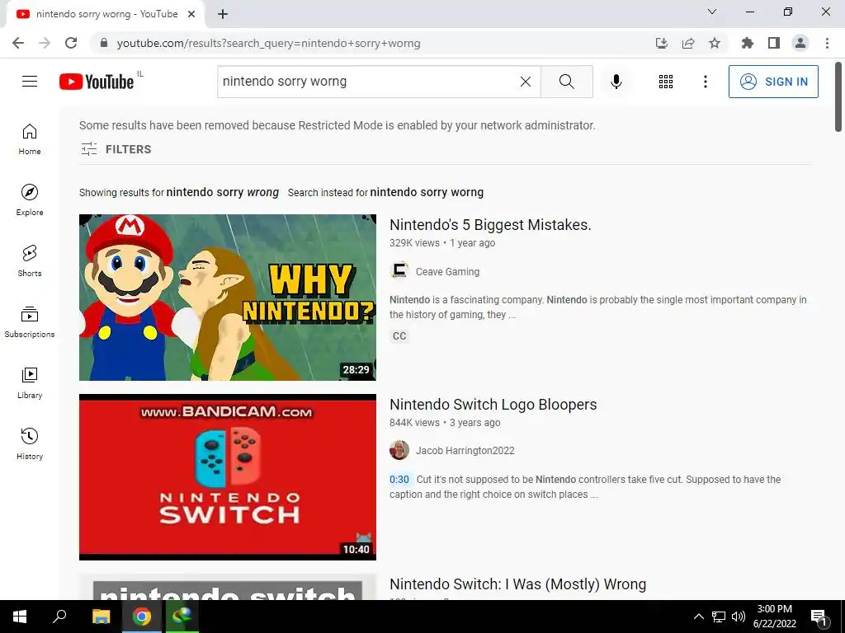Open File Explorer from taskbar
The width and height of the screenshot is (845, 633).
coord(101,617)
